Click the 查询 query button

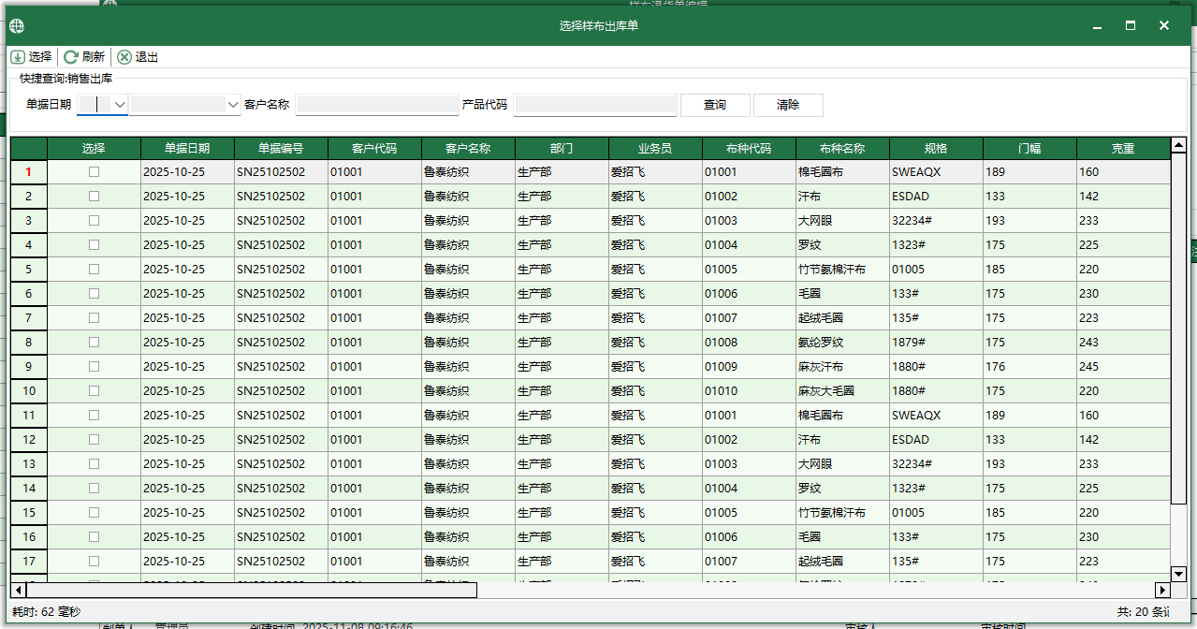(715, 104)
